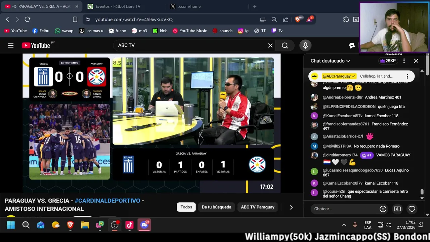Close the PARAGUAY VS. GRECIA browser tab
This screenshot has width=430, height=242.
coord(77,6)
